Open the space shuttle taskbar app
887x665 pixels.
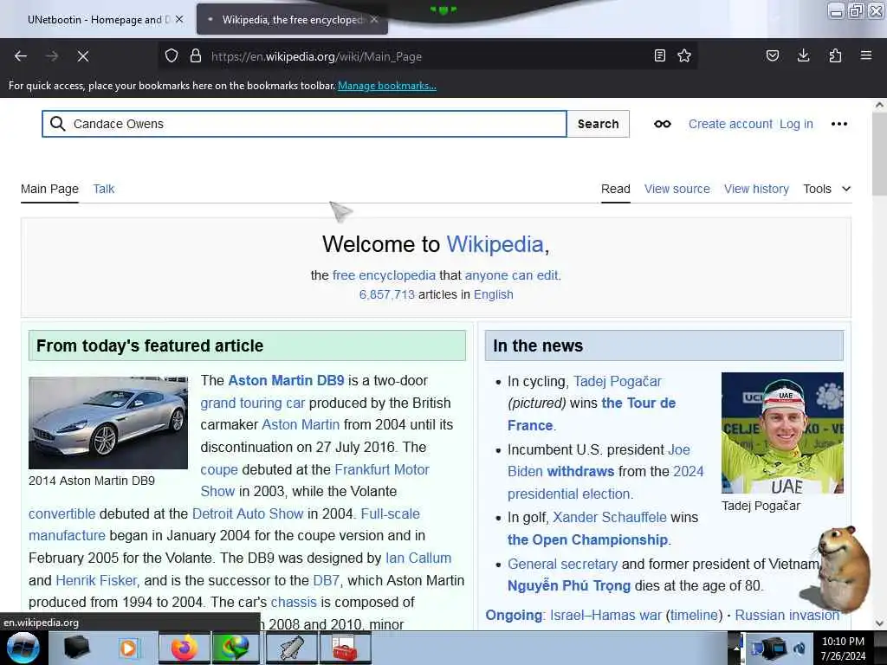point(291,648)
